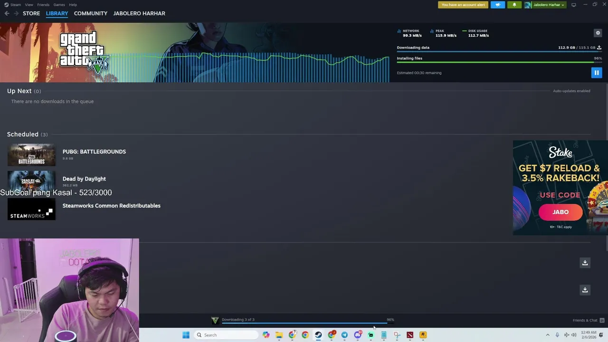Click 'Estimated 00:30 remaining' text

click(419, 73)
